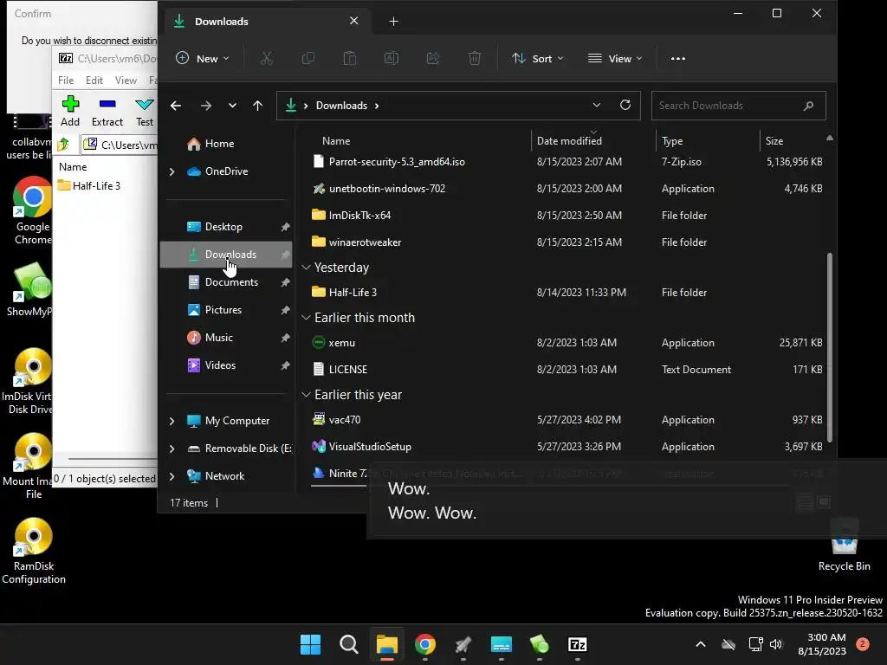The height and width of the screenshot is (665, 887).
Task: Collapse the Earlier this year group
Action: point(306,395)
